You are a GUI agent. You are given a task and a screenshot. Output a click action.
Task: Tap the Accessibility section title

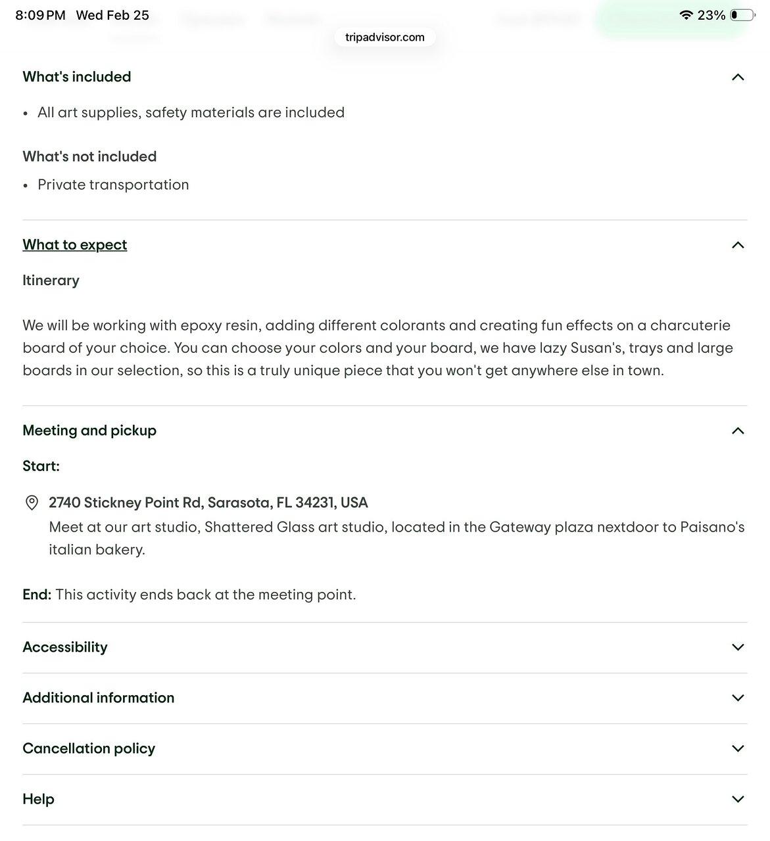click(65, 647)
